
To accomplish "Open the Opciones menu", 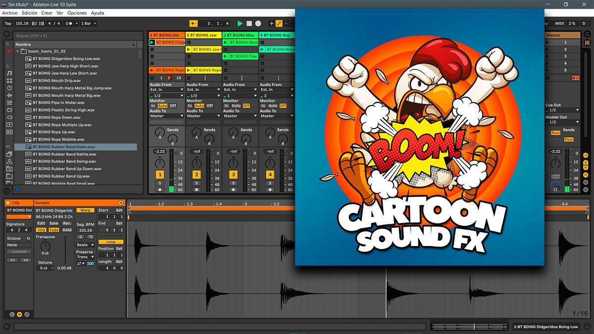I will tap(77, 13).
